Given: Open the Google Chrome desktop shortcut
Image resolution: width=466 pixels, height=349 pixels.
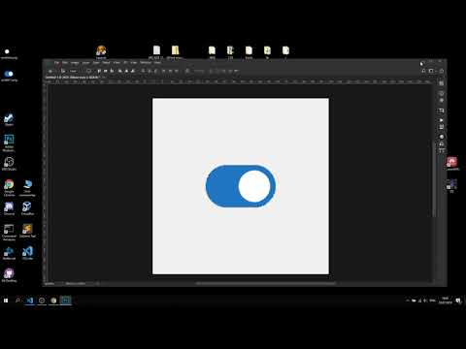Looking at the screenshot, I should pos(9,187).
